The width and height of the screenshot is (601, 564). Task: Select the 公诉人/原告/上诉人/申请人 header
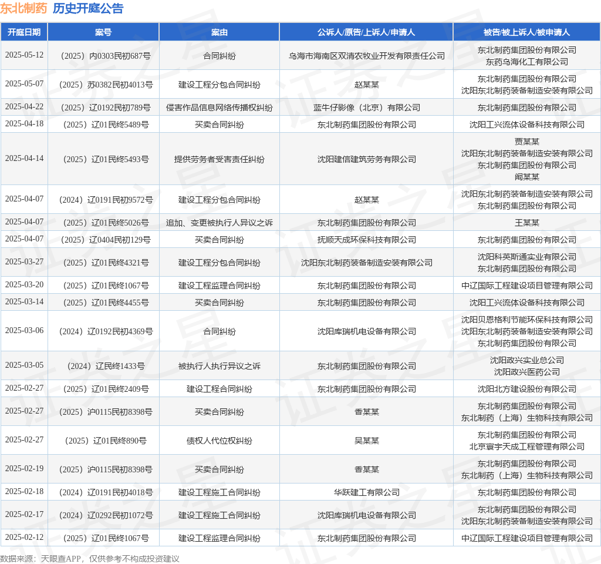coord(366,32)
